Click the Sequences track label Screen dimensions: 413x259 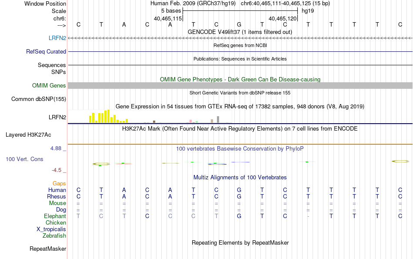click(x=52, y=65)
